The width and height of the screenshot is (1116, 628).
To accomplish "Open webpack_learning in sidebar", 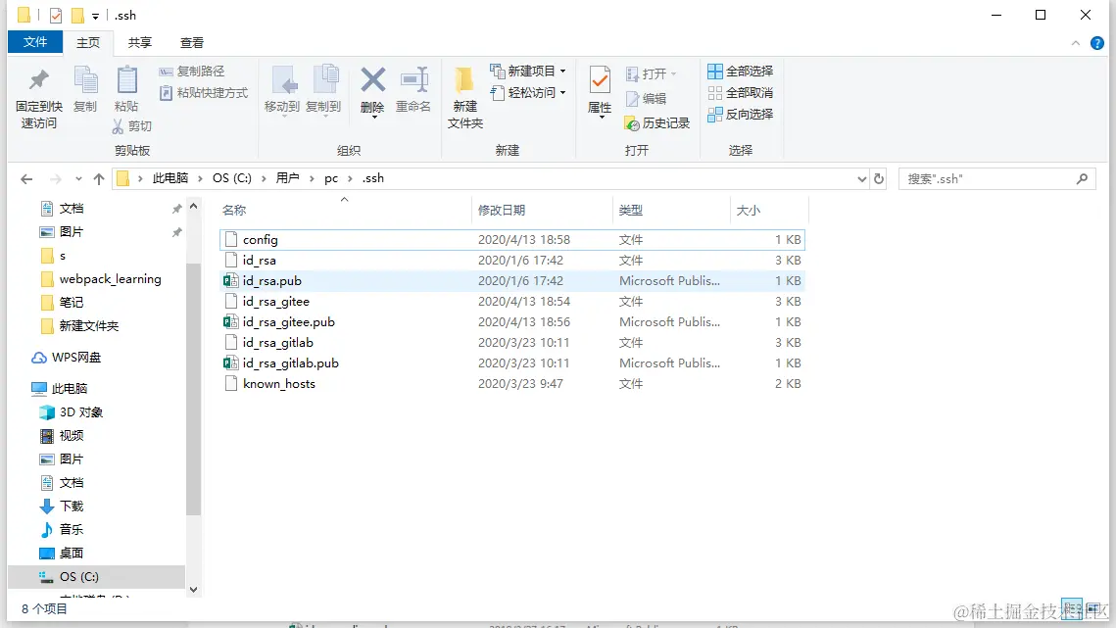I will [101, 279].
